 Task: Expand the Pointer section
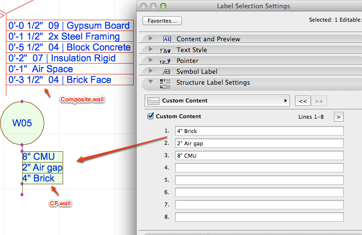click(150, 61)
